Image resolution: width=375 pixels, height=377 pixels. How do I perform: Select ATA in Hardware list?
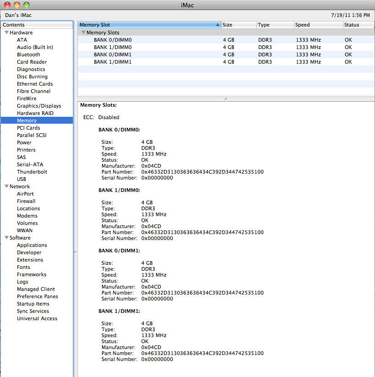pyautogui.click(x=22, y=40)
